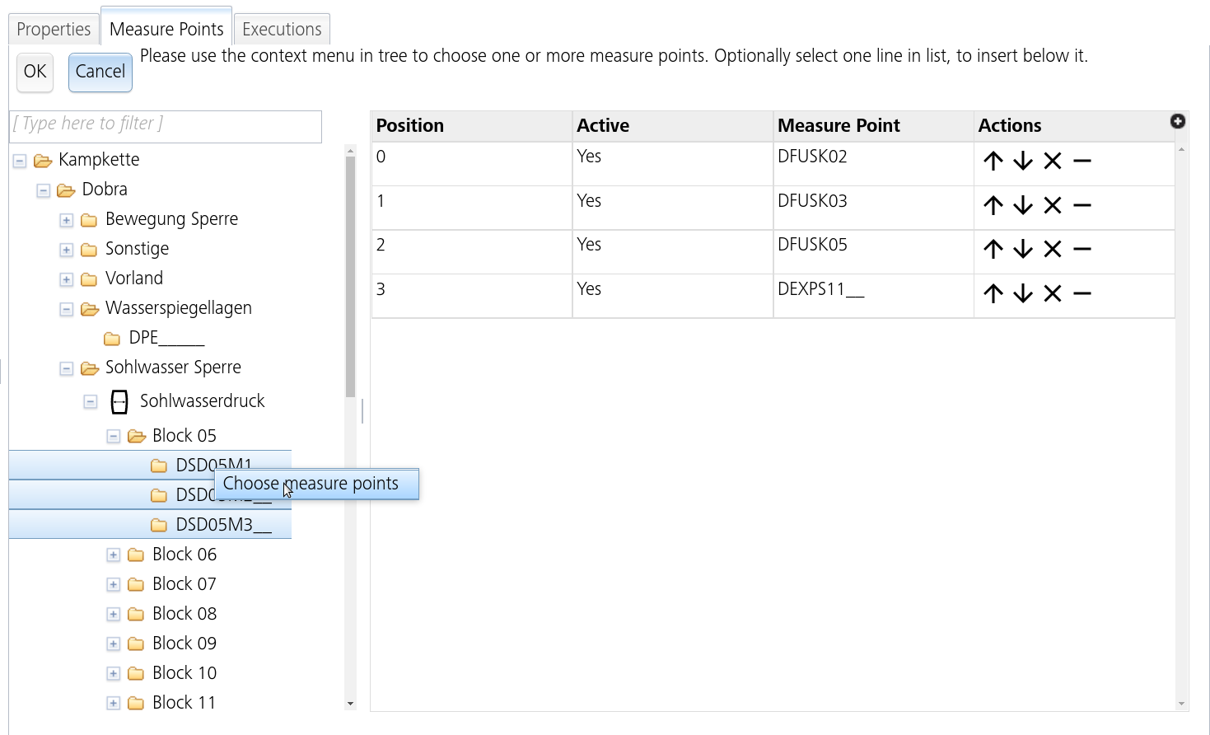Click the minus icon on the DEXPS11 row
This screenshot has height=735, width=1210.
[x=1082, y=293]
